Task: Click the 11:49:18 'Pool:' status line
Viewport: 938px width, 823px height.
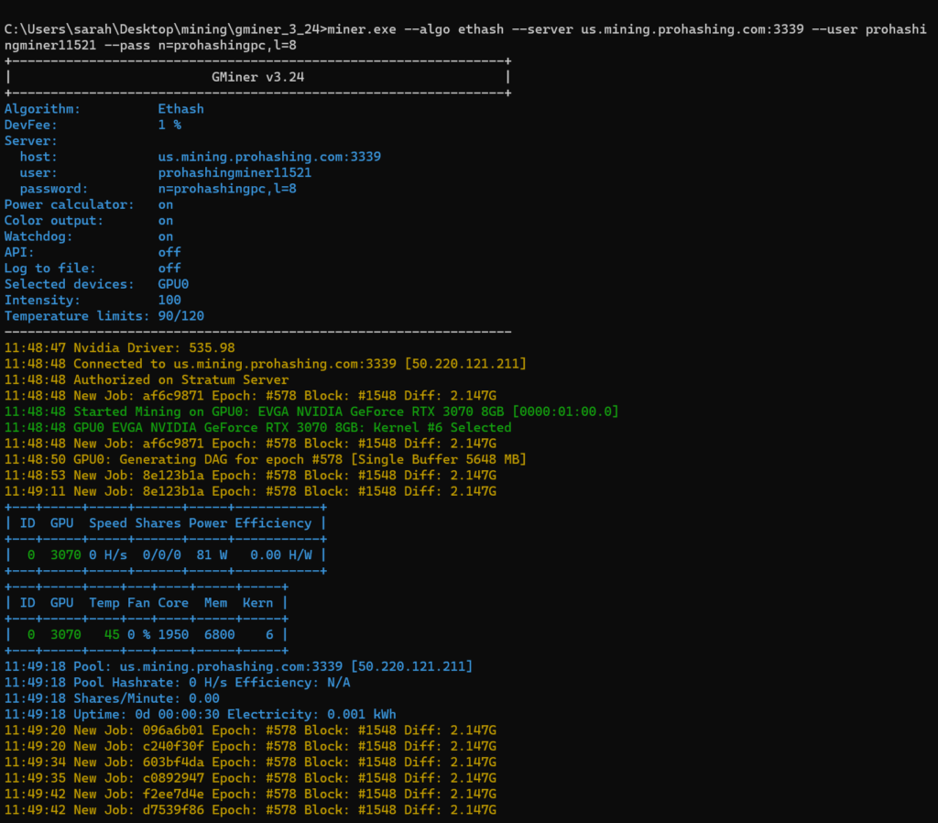Action: (x=239, y=667)
